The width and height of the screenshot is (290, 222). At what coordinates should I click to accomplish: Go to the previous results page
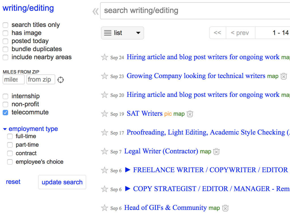(x=240, y=33)
